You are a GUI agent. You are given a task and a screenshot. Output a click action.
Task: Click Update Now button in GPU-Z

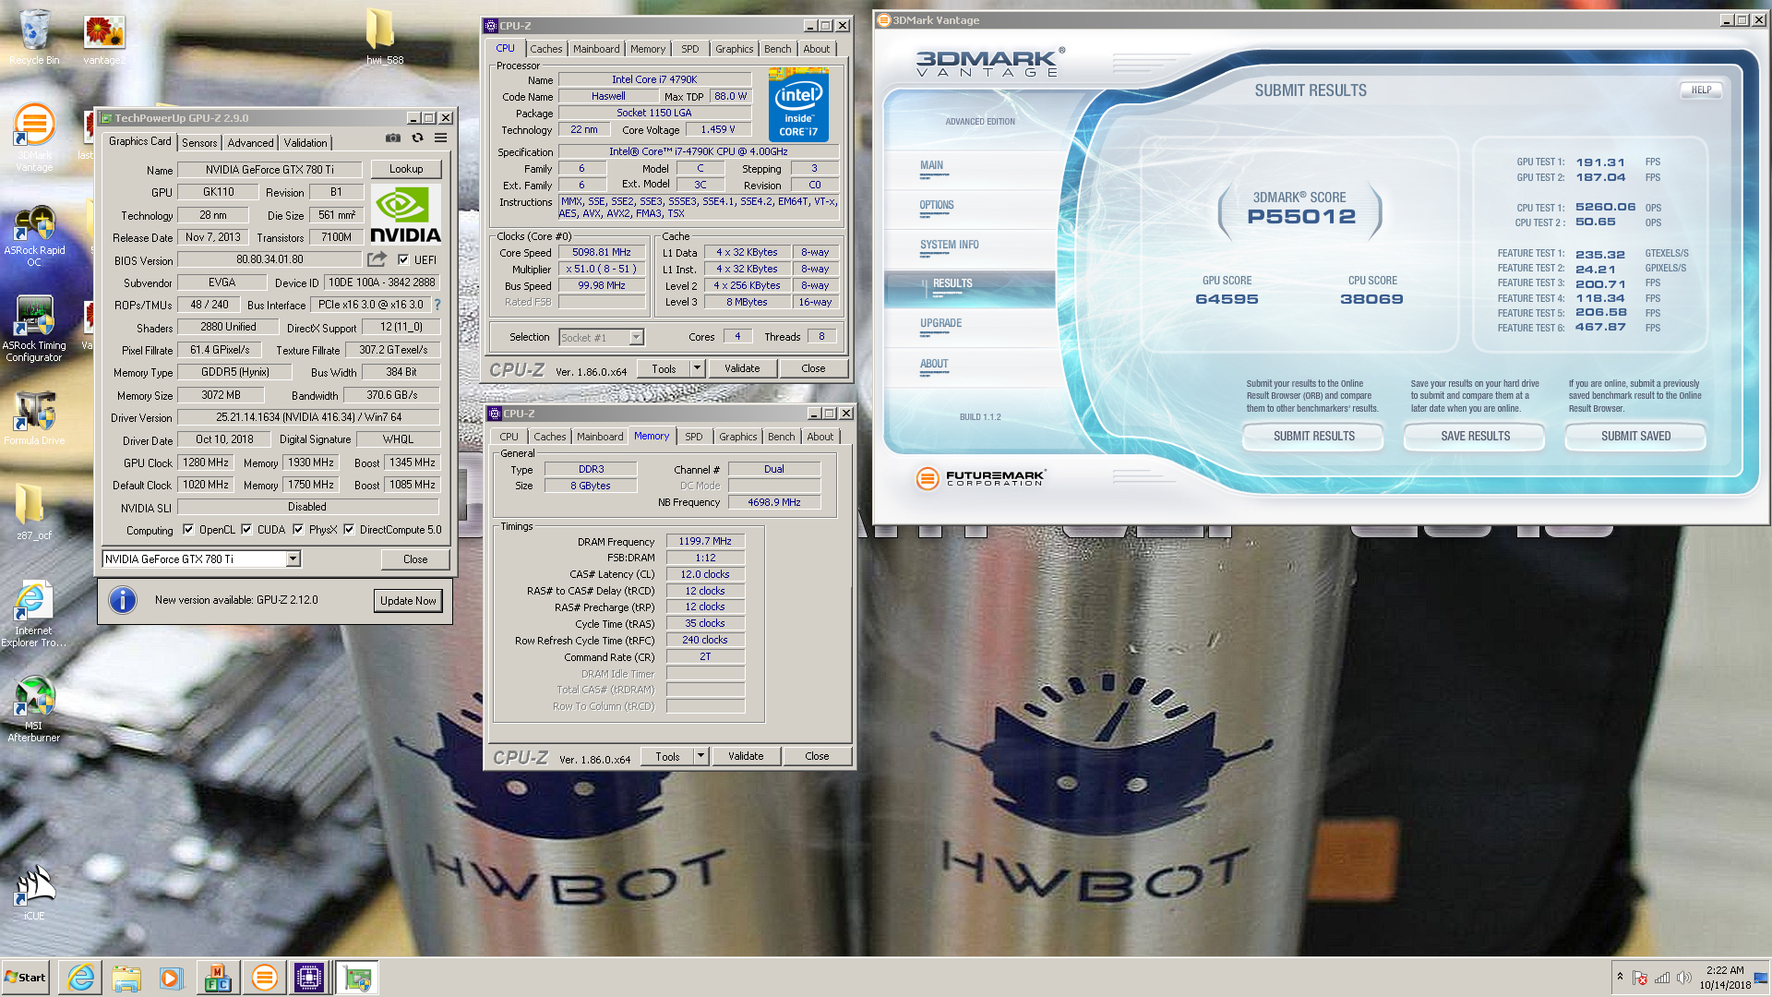click(x=408, y=600)
